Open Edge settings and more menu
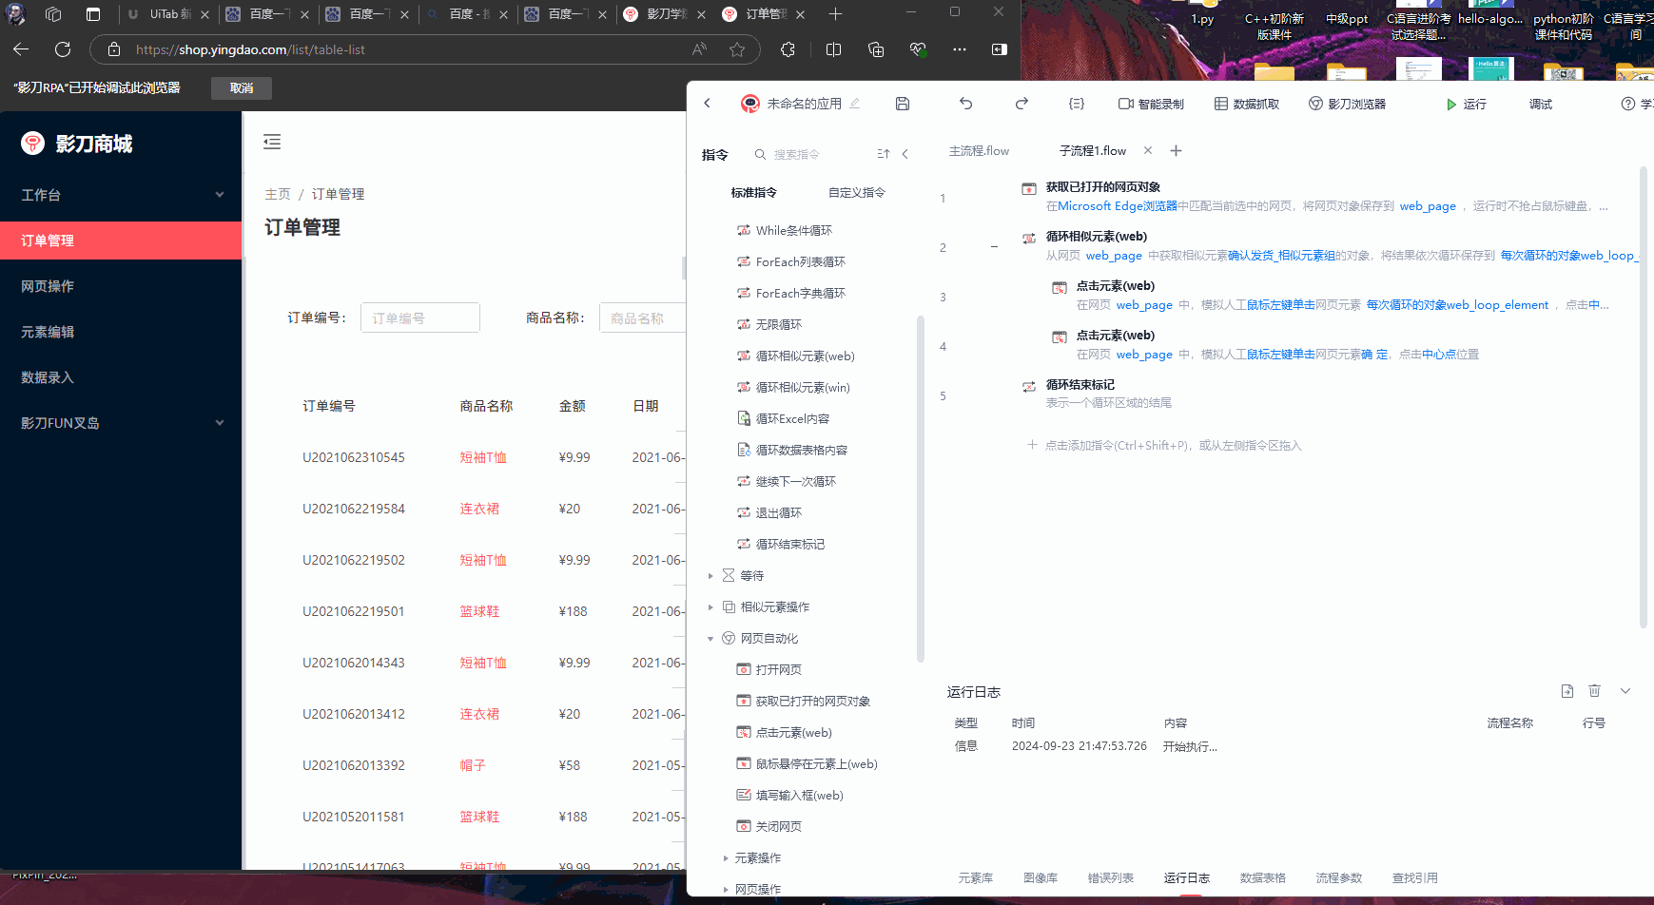Image resolution: width=1654 pixels, height=905 pixels. pos(959,49)
